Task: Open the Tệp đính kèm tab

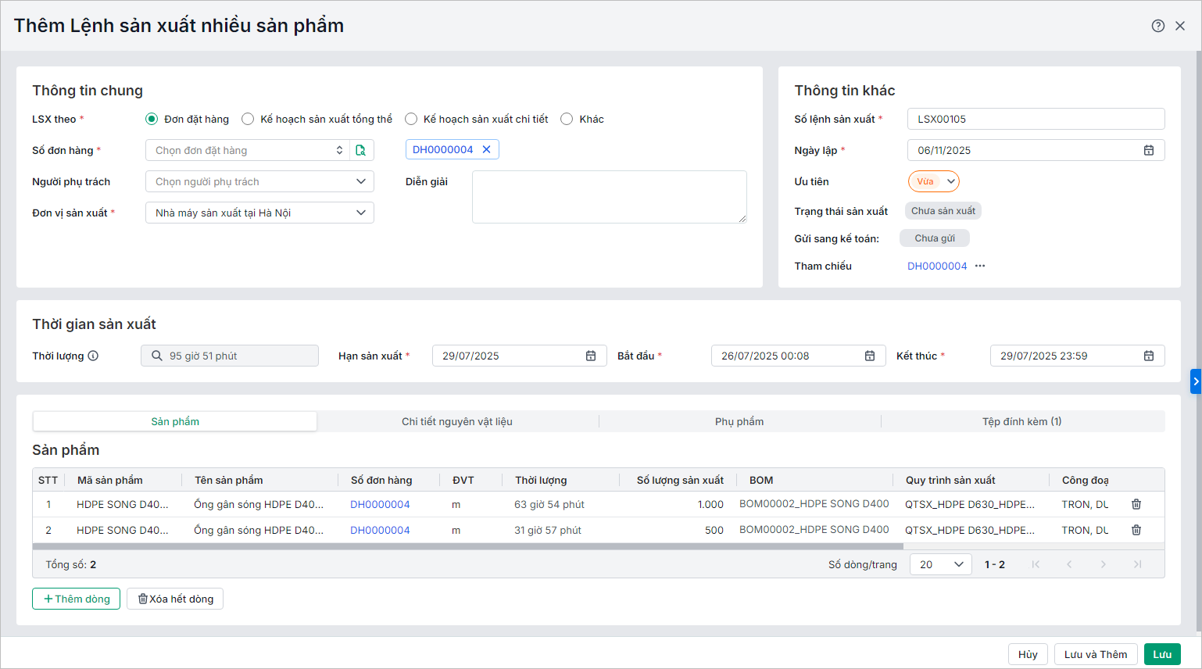Action: click(x=1021, y=421)
